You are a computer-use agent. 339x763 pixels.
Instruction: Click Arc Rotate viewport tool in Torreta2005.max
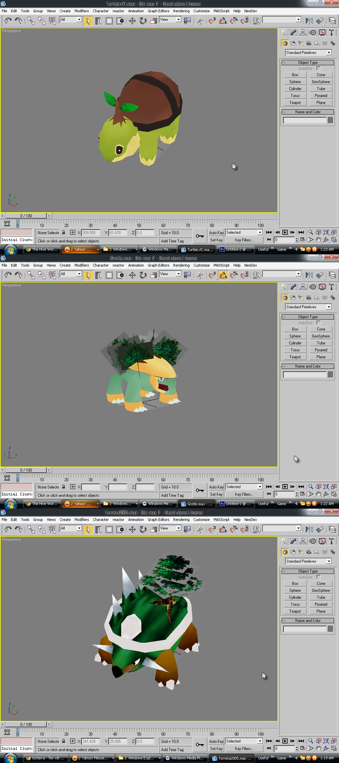tap(326, 749)
